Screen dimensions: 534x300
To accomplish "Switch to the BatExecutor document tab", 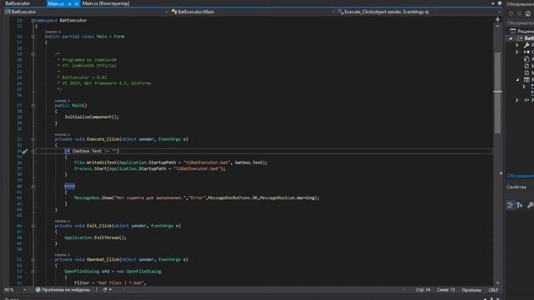I will point(18,3).
